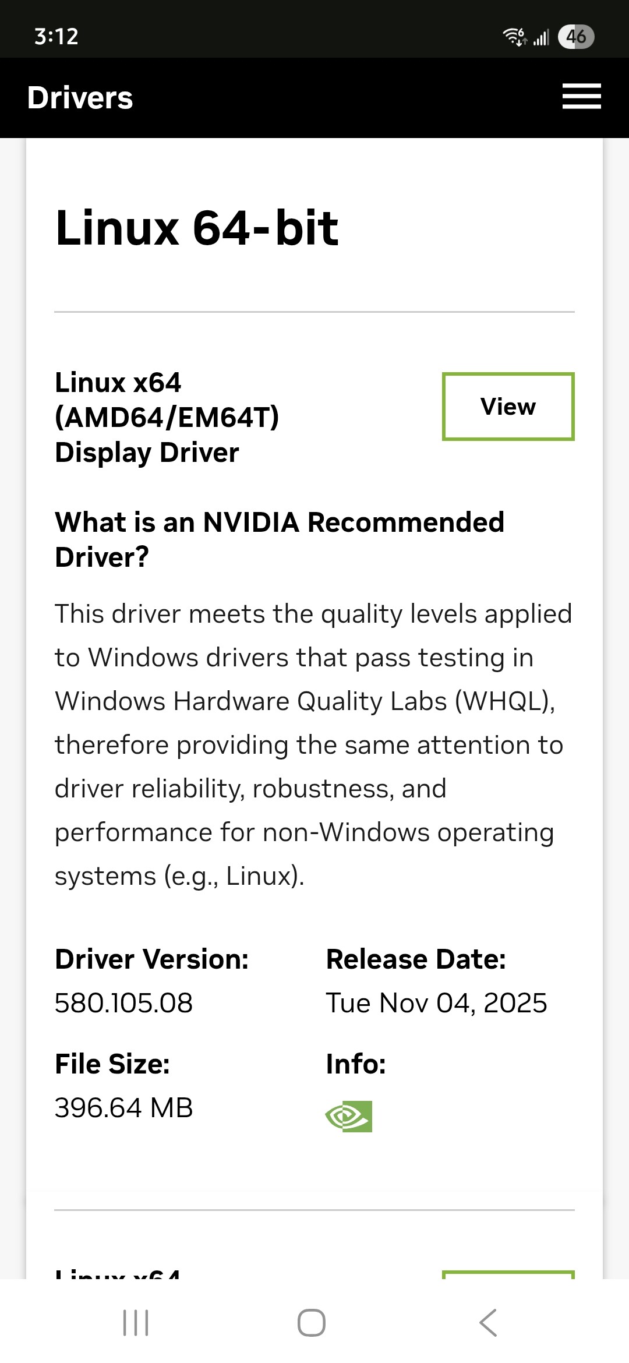Tap the "Release Date:" label
The height and width of the screenshot is (1363, 629).
pyautogui.click(x=416, y=959)
